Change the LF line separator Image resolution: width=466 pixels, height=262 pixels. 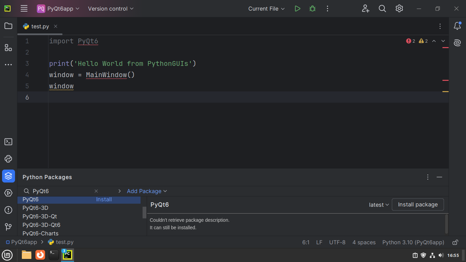[x=319, y=242]
